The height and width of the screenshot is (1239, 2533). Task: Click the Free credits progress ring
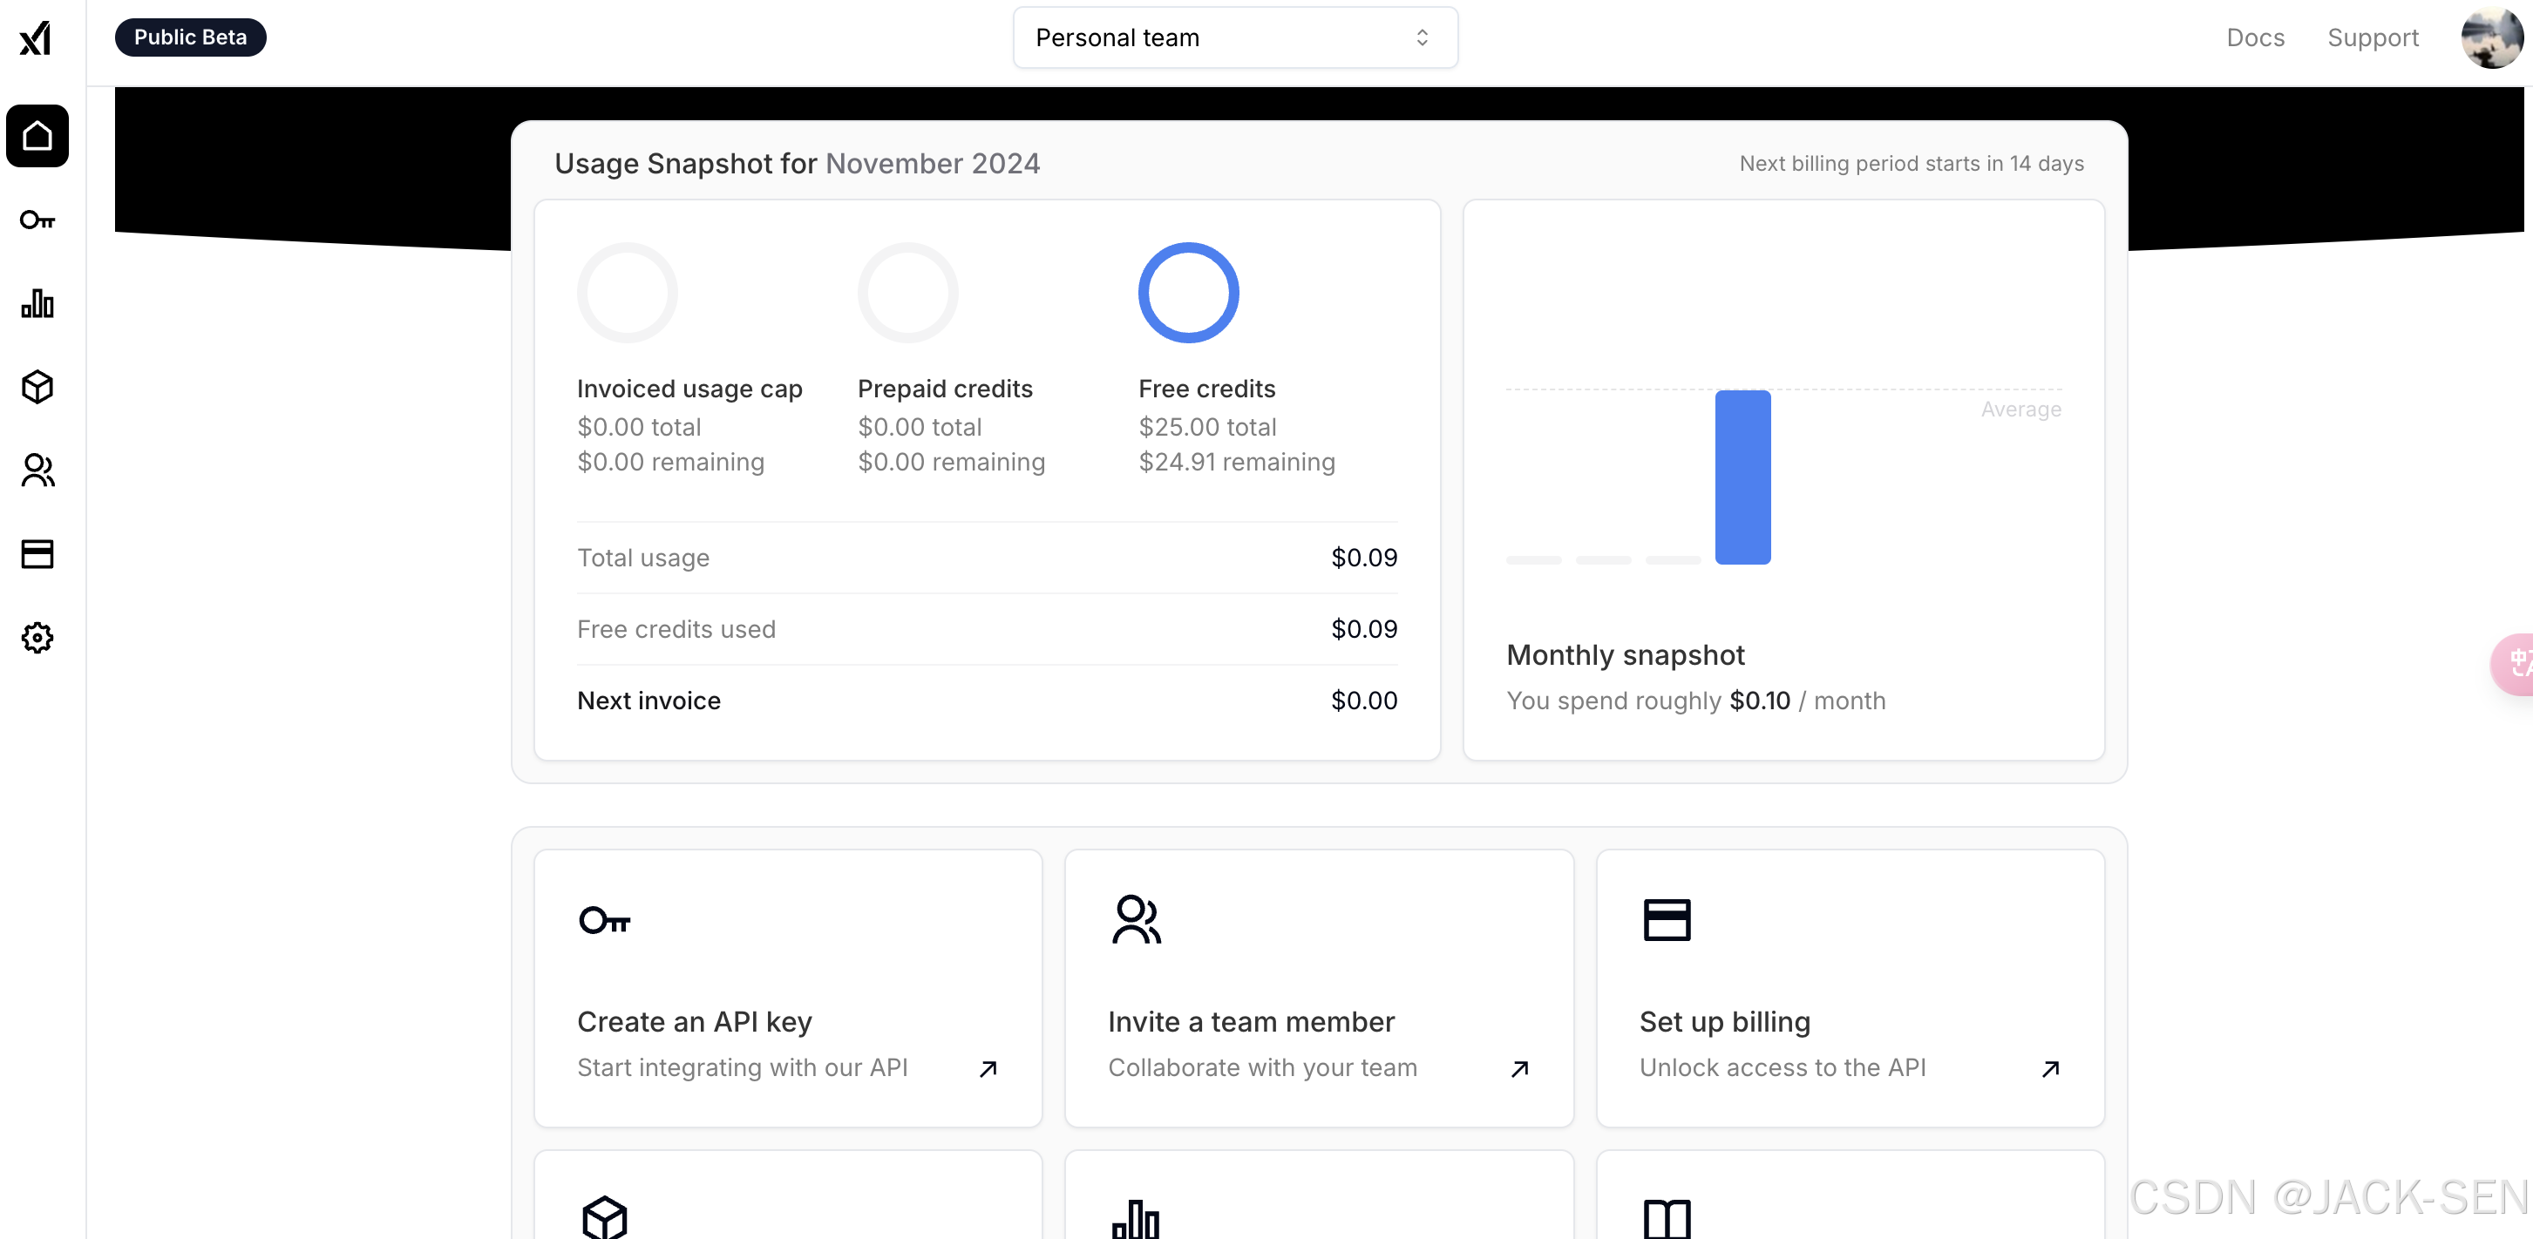pos(1188,293)
